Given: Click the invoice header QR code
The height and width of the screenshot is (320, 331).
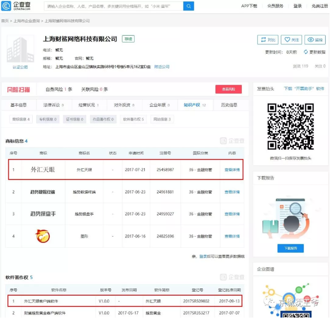Looking at the screenshot, I should (292, 127).
